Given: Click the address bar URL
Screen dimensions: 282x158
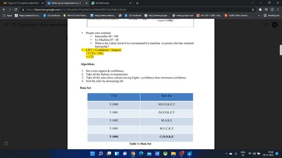Looking at the screenshot, I should [x=76, y=10].
